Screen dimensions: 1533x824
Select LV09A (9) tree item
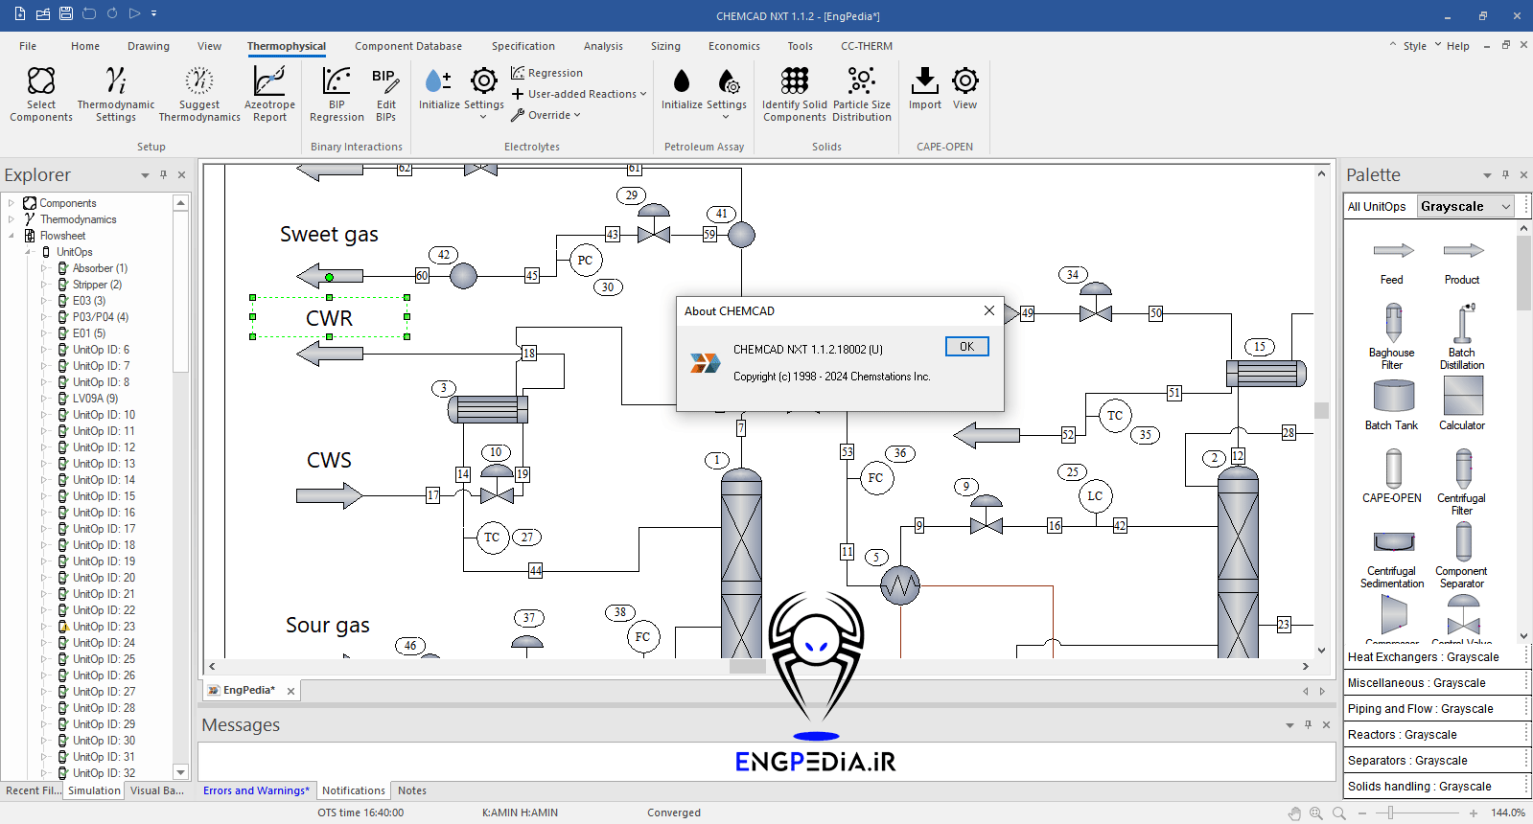(95, 399)
